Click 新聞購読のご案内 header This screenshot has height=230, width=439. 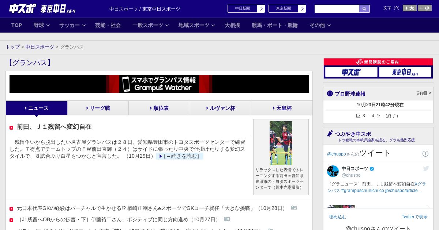378,62
